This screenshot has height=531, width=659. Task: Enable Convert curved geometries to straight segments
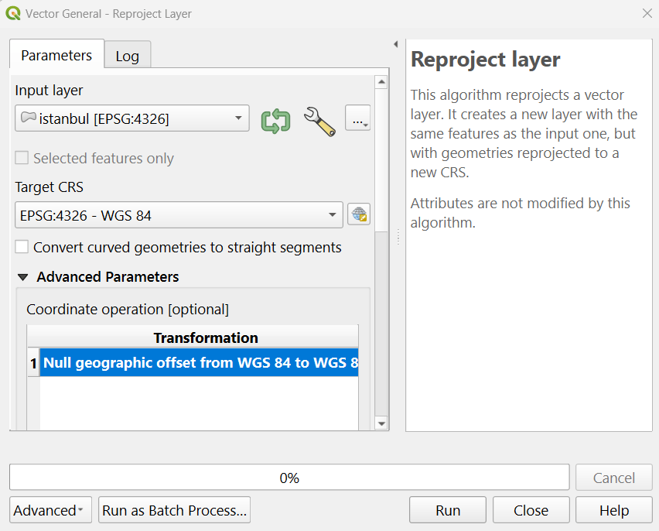tap(22, 248)
